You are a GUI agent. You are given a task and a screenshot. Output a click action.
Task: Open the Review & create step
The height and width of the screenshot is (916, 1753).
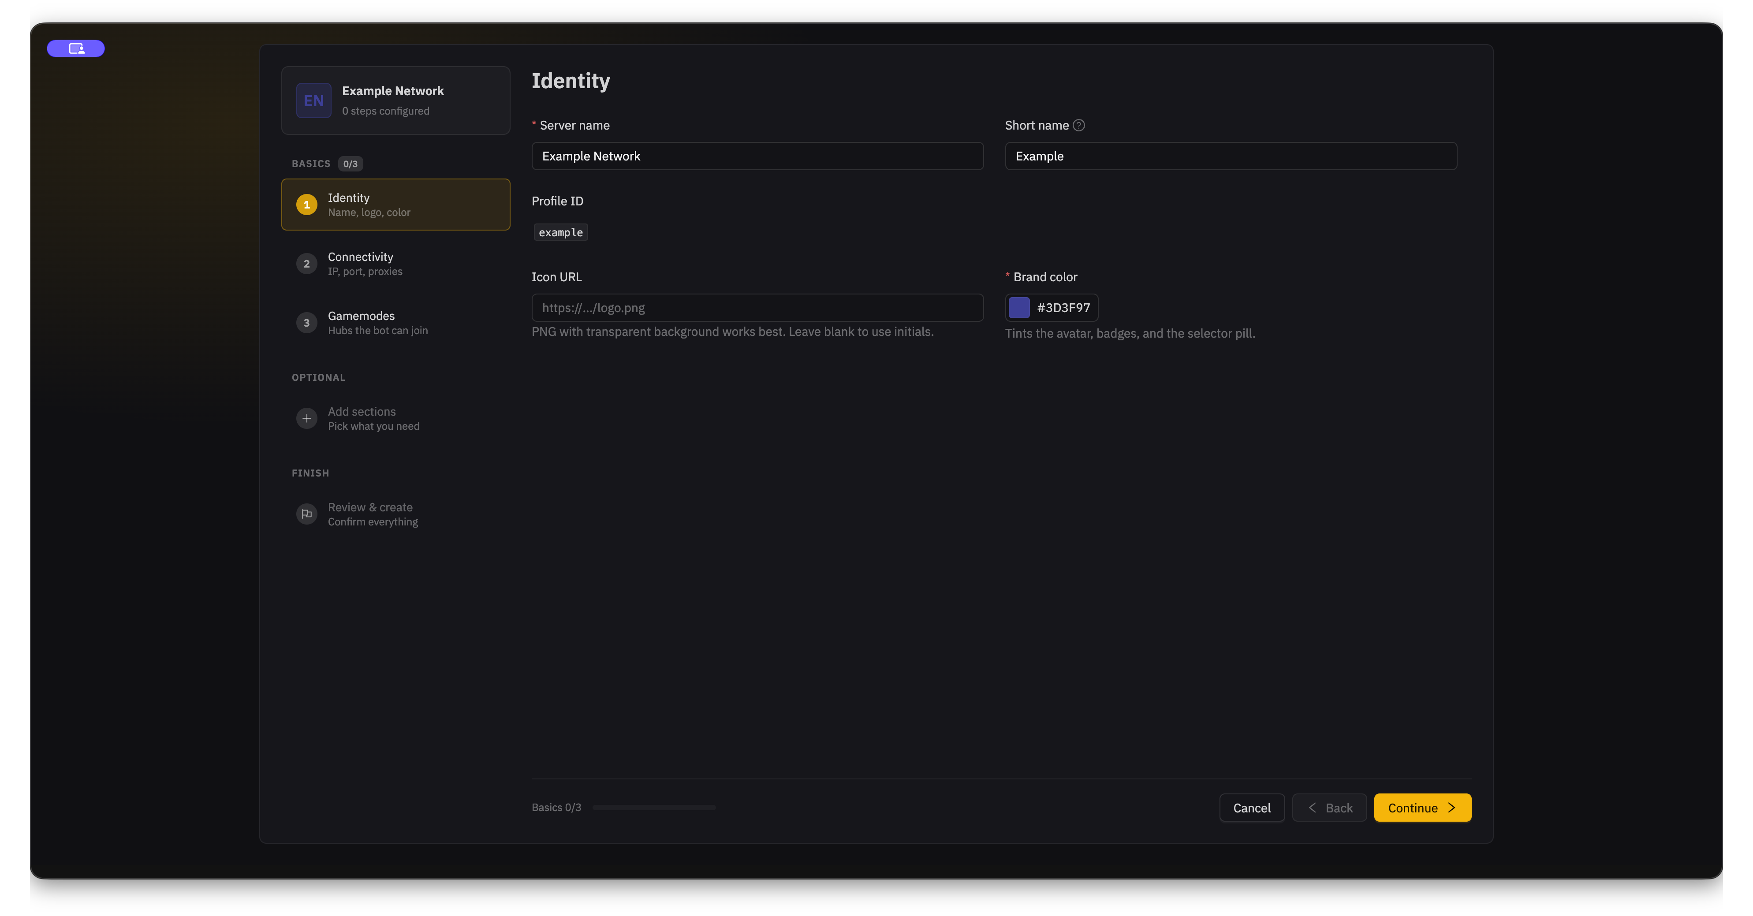tap(395, 514)
